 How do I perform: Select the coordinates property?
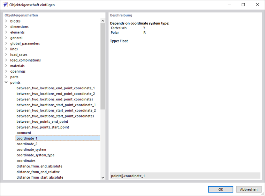tap(26, 161)
